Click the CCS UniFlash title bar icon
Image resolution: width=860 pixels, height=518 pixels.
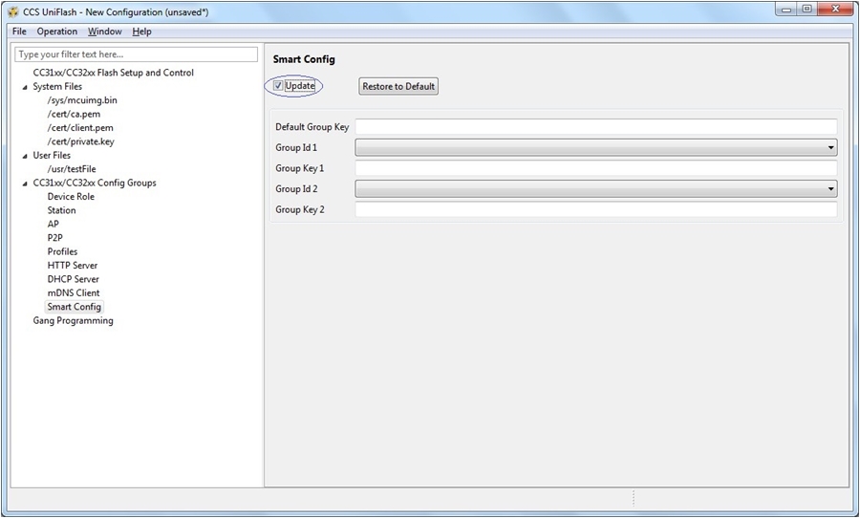pyautogui.click(x=13, y=12)
